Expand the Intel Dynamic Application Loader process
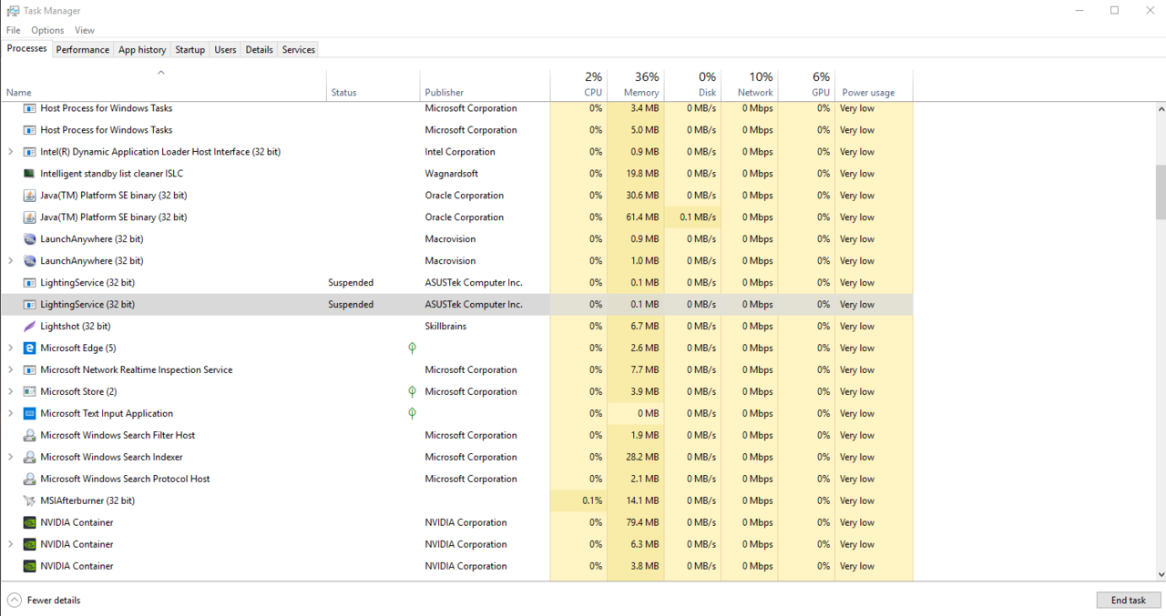This screenshot has height=616, width=1166. coord(10,152)
